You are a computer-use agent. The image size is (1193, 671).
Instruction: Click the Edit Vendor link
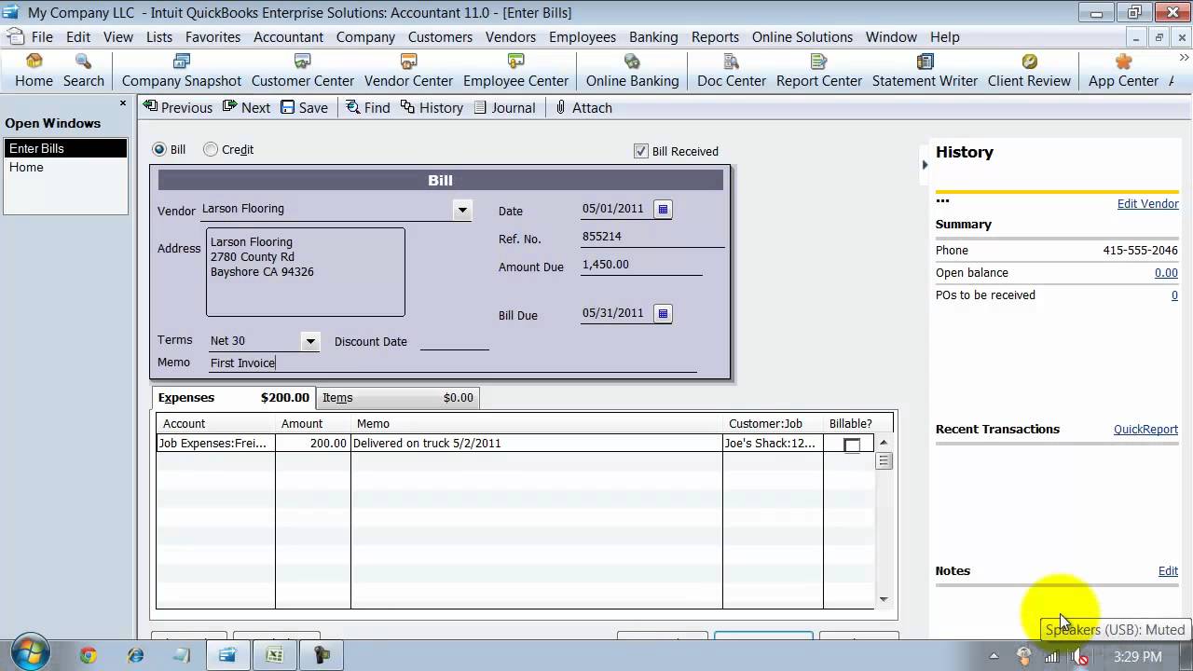(x=1147, y=204)
